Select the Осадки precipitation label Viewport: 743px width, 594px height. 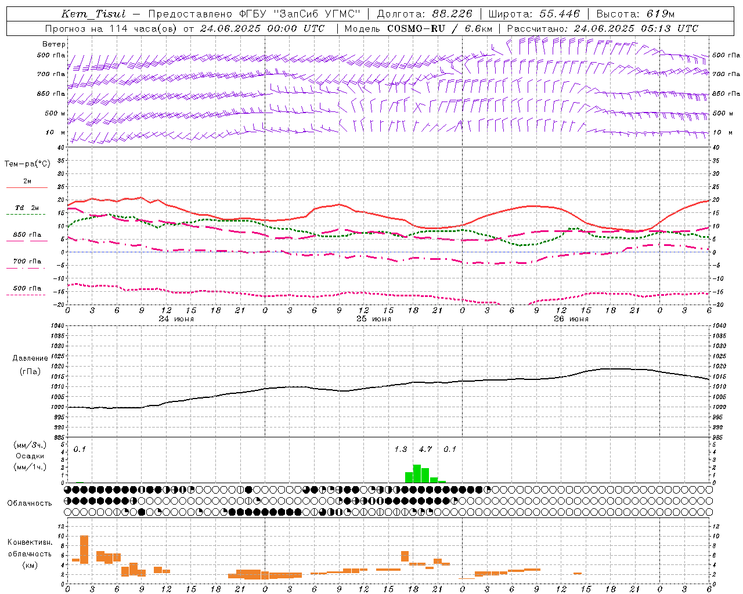[30, 456]
